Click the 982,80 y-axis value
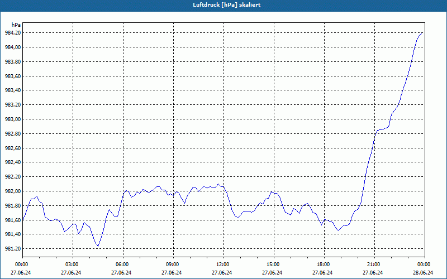447x279 pixels. (13, 134)
